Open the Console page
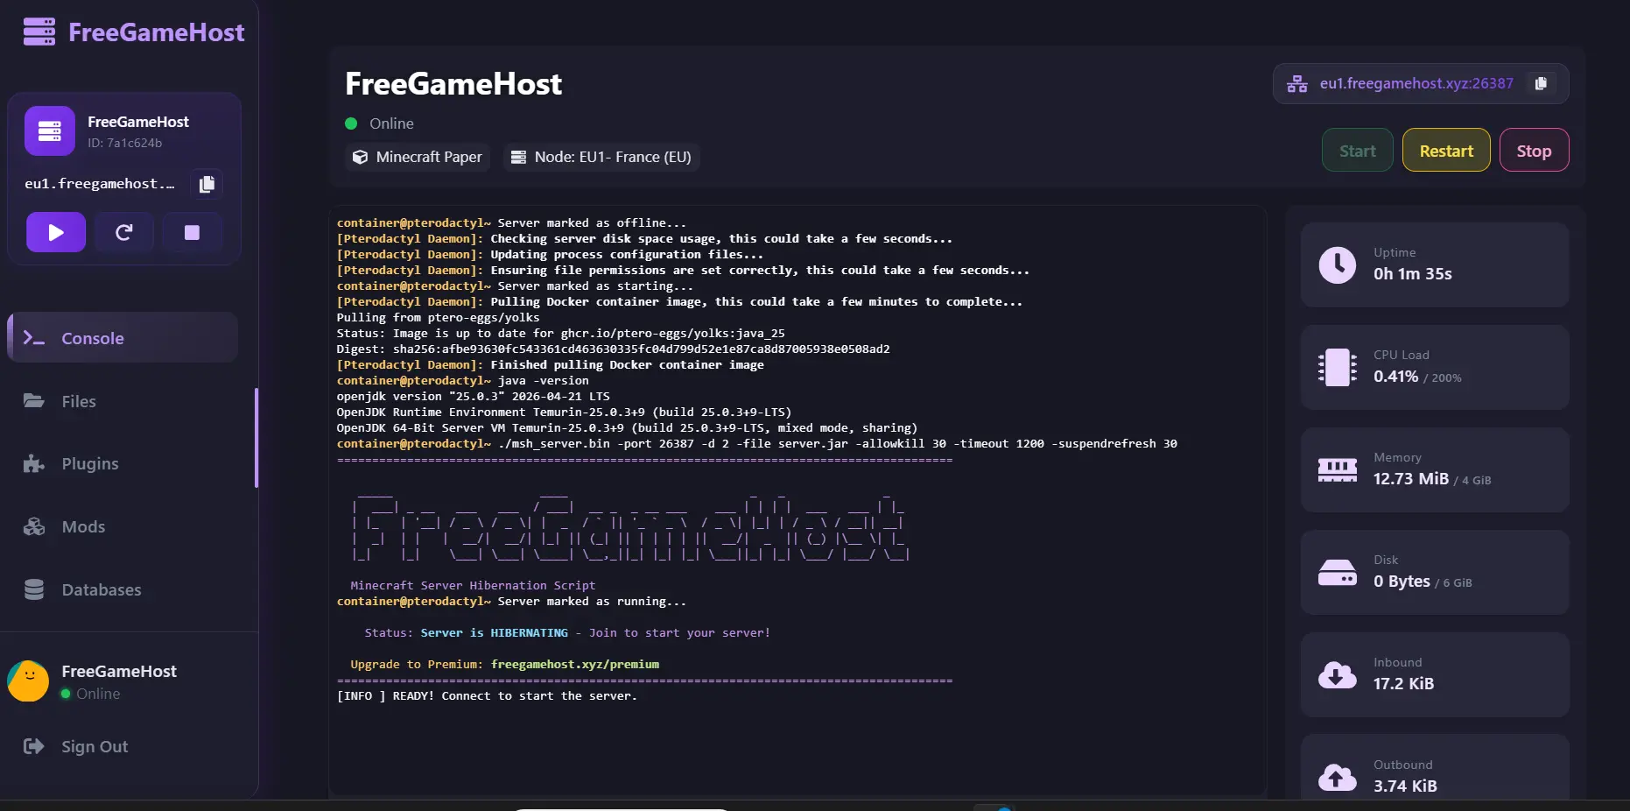The image size is (1630, 811). pos(123,338)
